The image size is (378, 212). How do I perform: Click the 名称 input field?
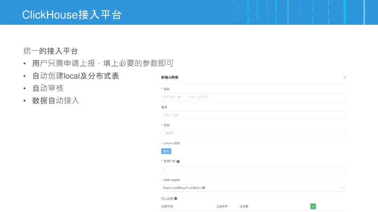pyautogui.click(x=253, y=97)
